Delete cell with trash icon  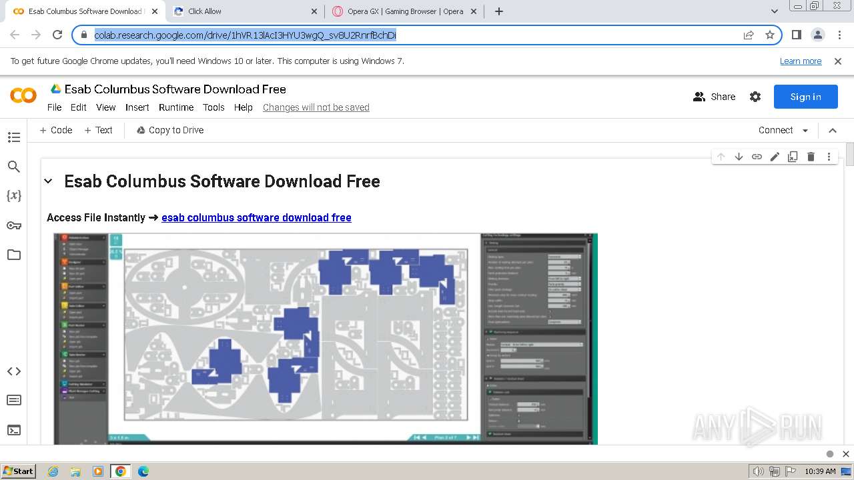(811, 157)
